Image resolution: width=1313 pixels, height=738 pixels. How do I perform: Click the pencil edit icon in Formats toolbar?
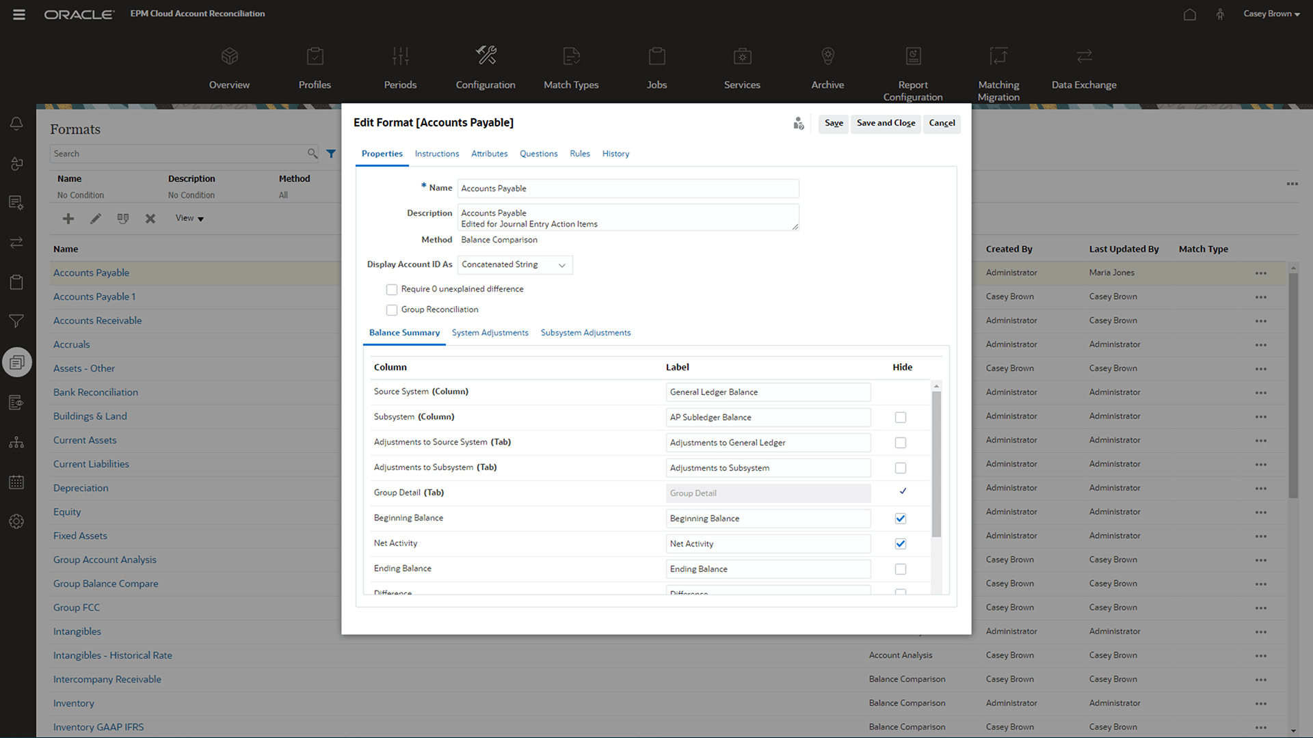pyautogui.click(x=96, y=219)
